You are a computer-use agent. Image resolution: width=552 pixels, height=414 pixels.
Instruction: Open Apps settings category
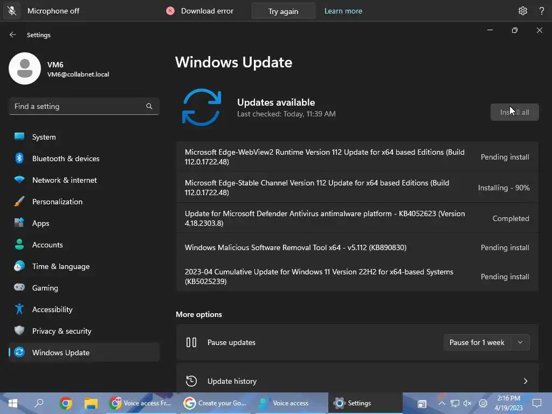tap(84, 223)
